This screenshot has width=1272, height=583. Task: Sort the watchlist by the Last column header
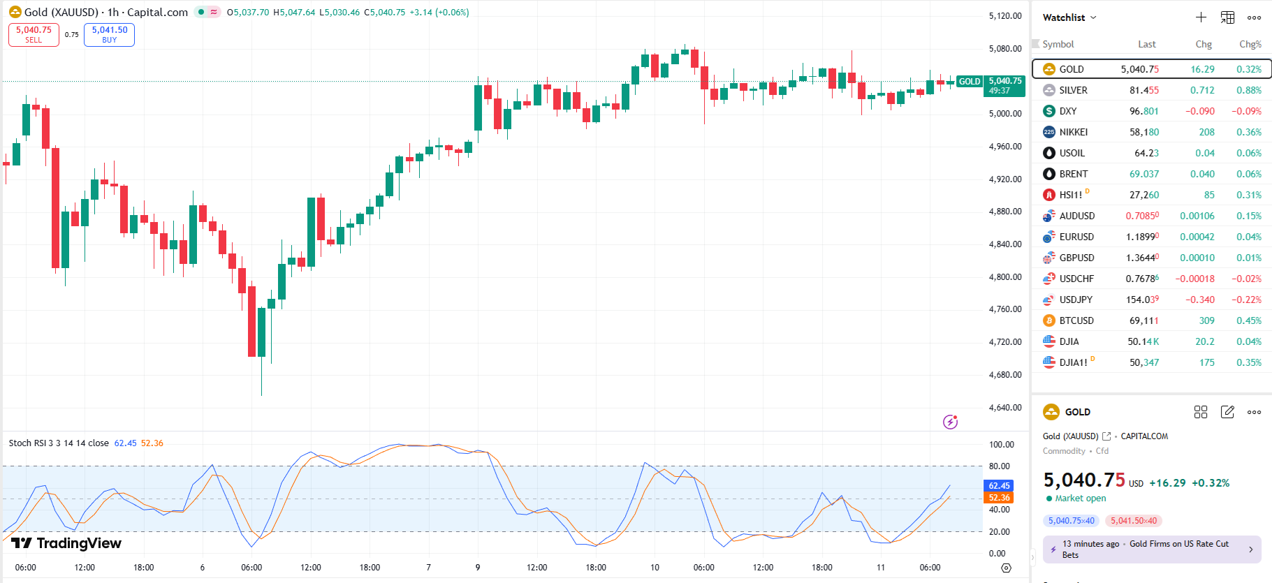1146,44
